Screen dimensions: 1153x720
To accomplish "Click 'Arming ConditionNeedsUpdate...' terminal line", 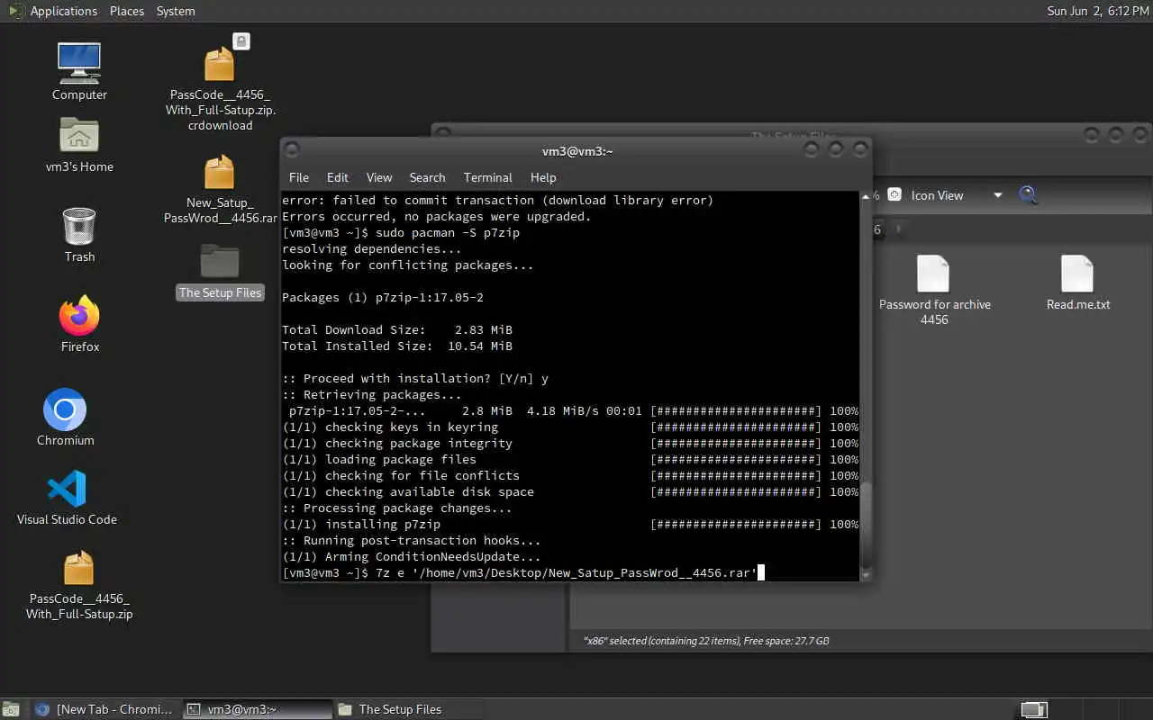I will pos(412,556).
